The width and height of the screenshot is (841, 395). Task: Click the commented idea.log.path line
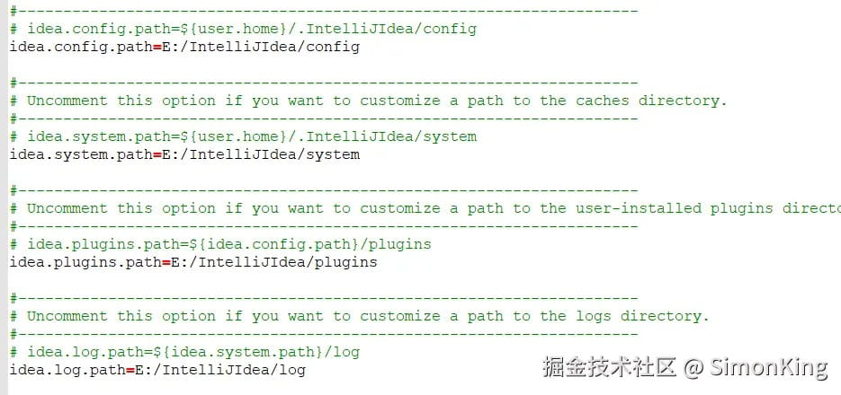pos(184,352)
